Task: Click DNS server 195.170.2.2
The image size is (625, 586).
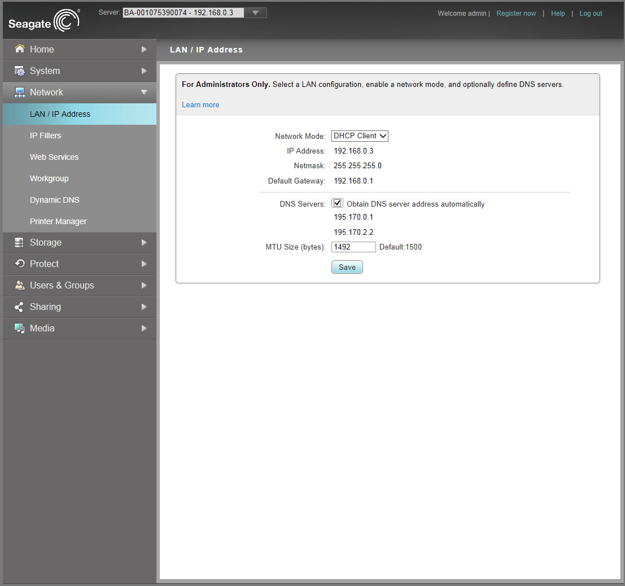Action: tap(353, 232)
